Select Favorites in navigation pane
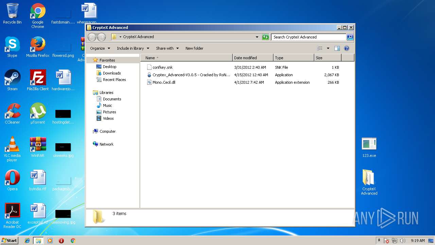Screen dimensions: 435x245 pos(107,60)
